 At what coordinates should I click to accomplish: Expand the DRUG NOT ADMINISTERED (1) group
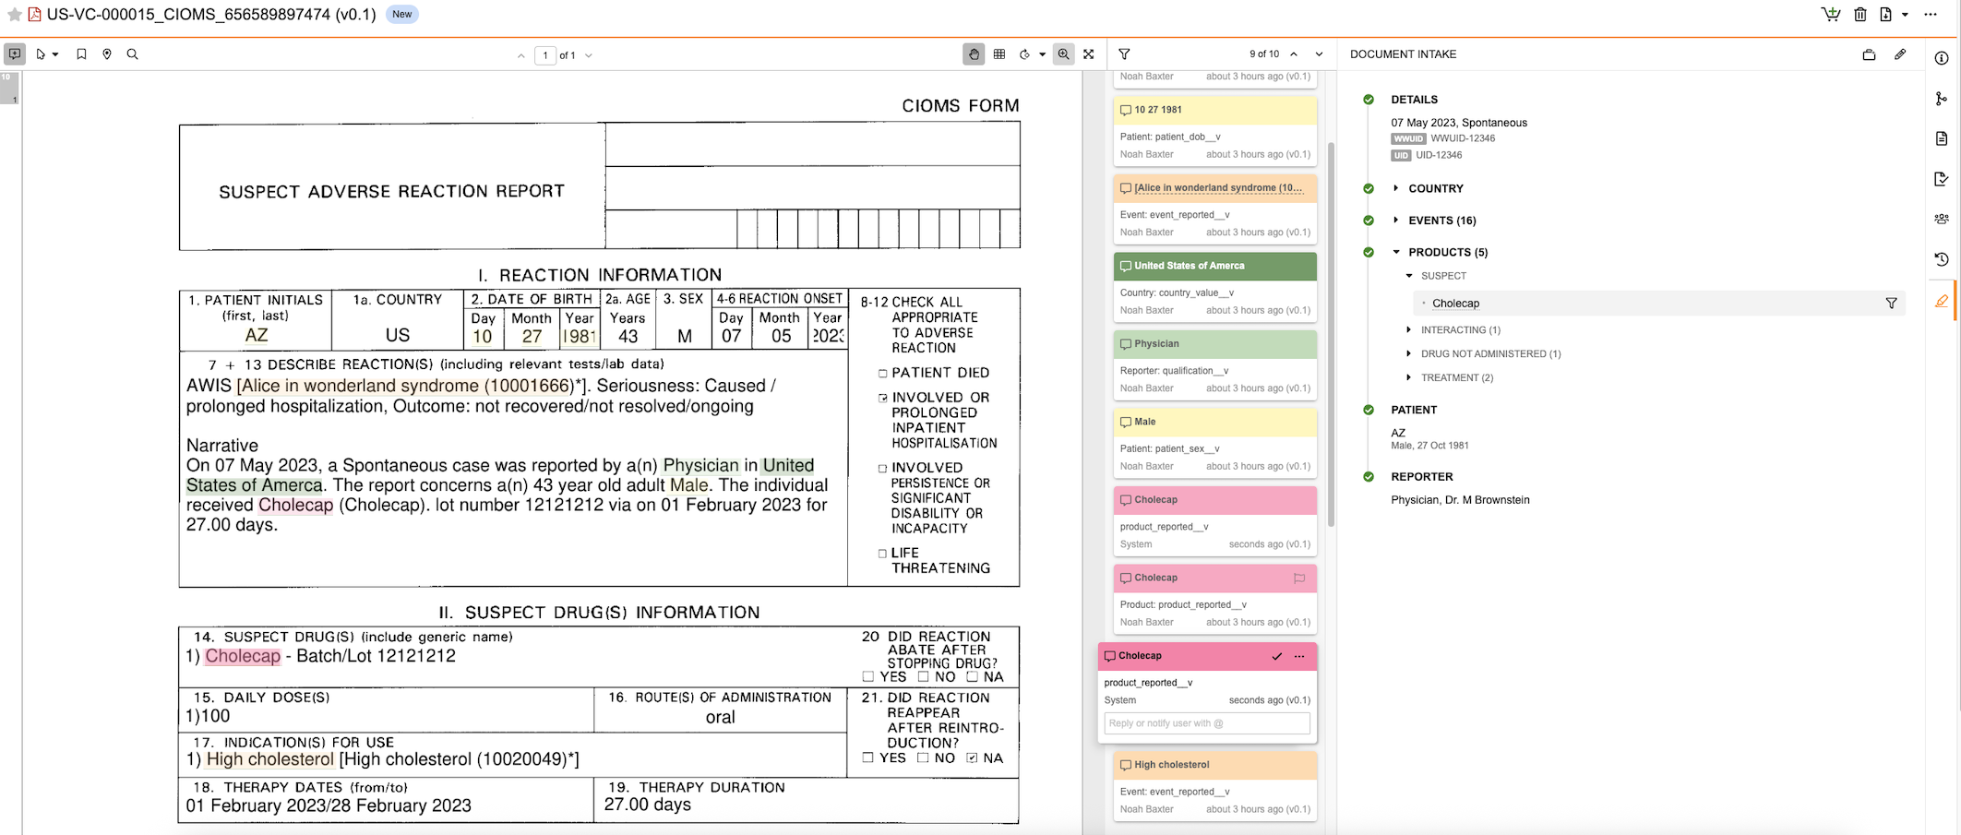click(1409, 353)
